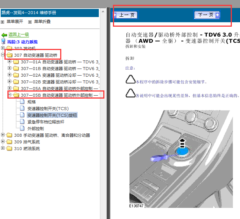240x219 pixels.
Task: Select 310 燃油系统 label
Action: click(x=27, y=149)
